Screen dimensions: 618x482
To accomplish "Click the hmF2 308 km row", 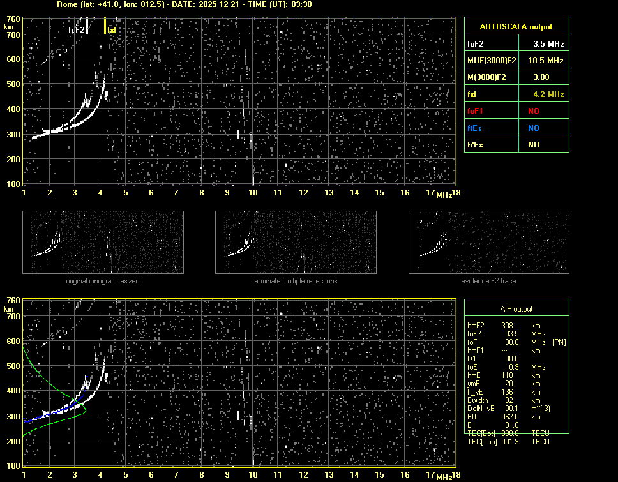I will coord(504,325).
